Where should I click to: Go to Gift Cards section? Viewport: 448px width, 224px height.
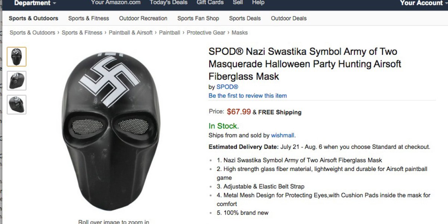210,3
